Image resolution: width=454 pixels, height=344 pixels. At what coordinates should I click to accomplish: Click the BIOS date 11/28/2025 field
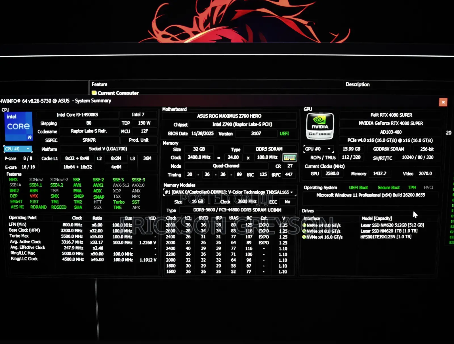[x=202, y=133]
